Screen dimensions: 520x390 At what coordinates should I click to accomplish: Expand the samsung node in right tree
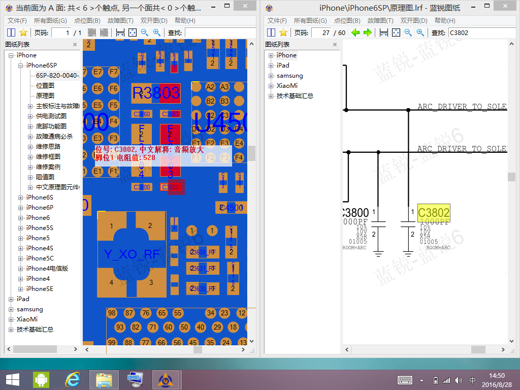pyautogui.click(x=271, y=76)
